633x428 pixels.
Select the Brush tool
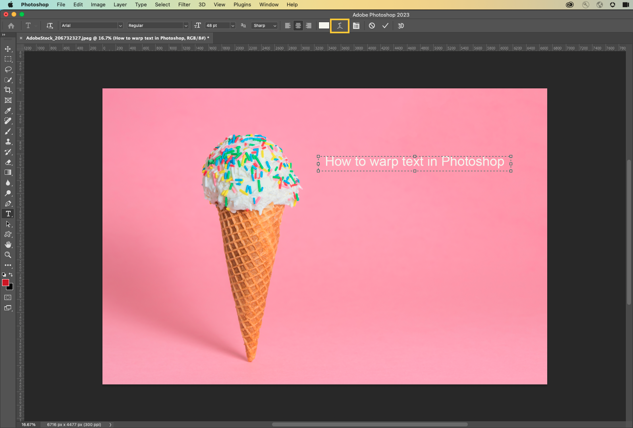[x=8, y=131]
